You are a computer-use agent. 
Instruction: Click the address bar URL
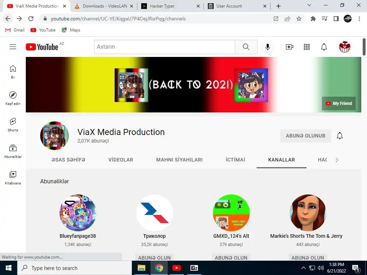coord(118,19)
